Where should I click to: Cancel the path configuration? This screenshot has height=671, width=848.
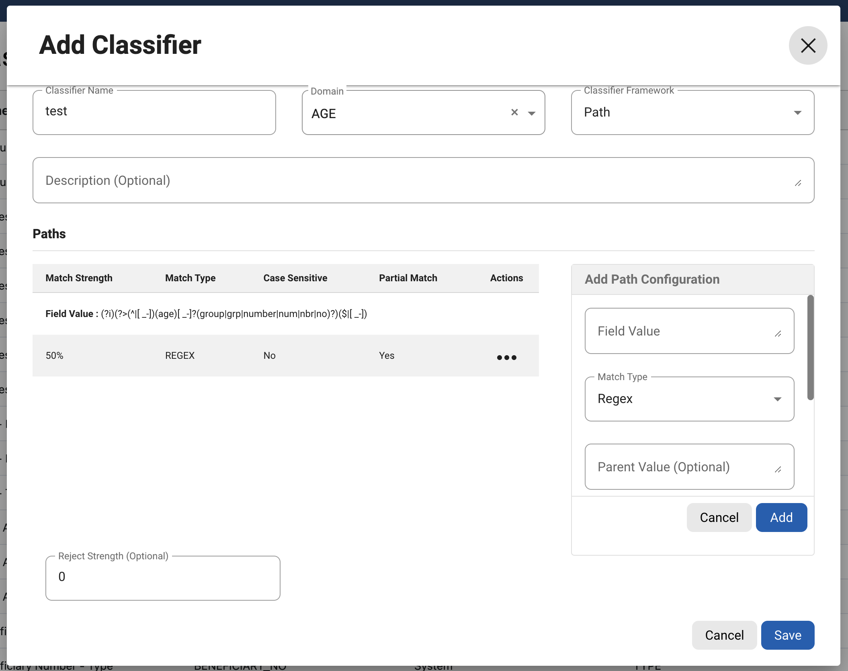pyautogui.click(x=719, y=518)
